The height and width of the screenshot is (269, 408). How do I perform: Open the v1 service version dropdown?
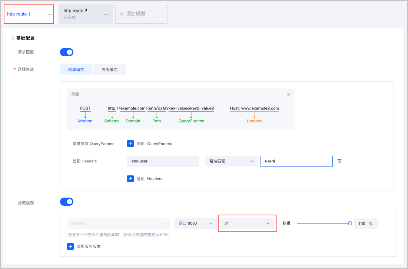click(x=247, y=223)
